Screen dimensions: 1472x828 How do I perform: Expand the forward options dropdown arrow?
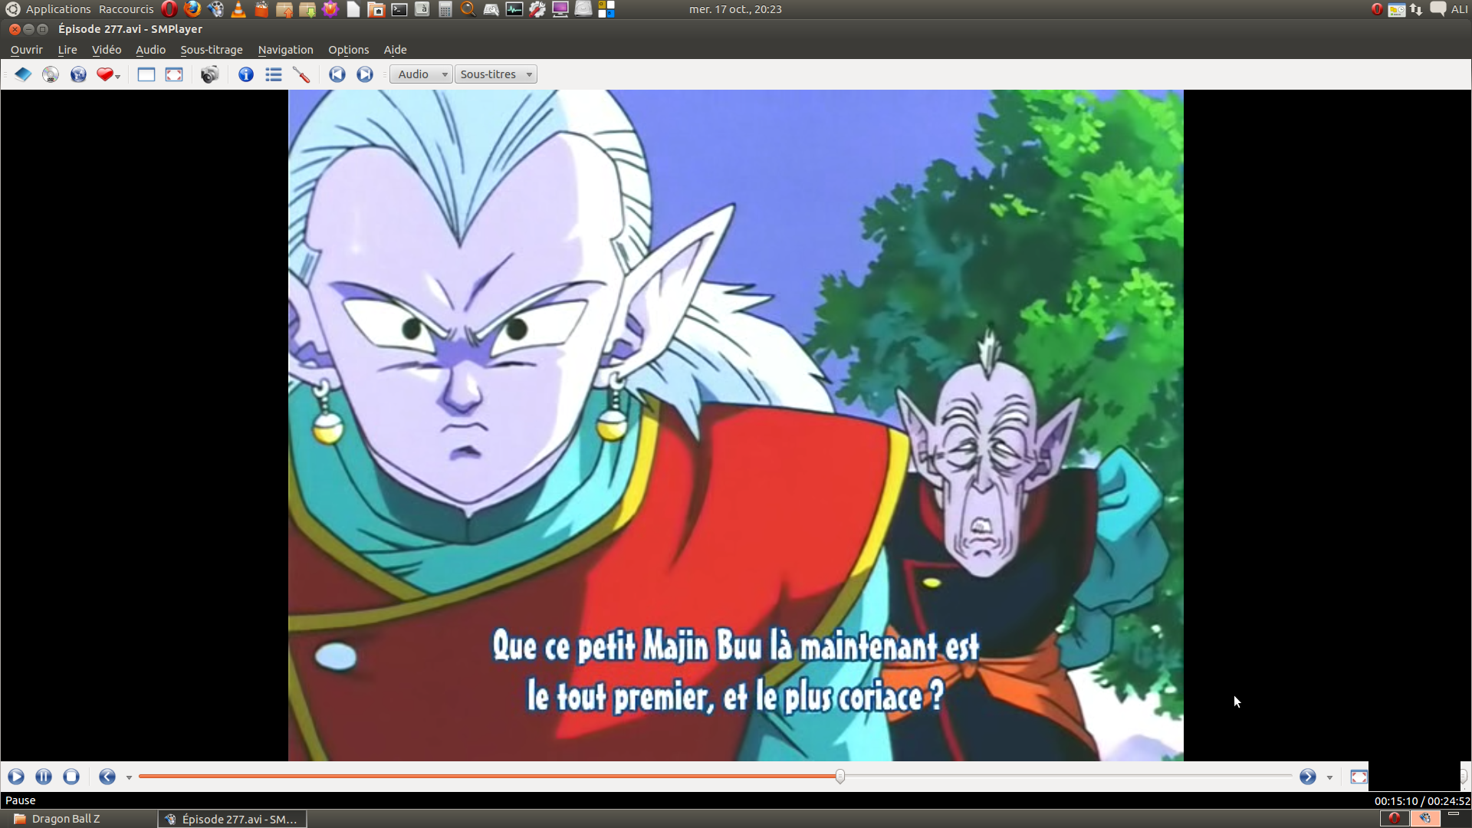pyautogui.click(x=1329, y=777)
